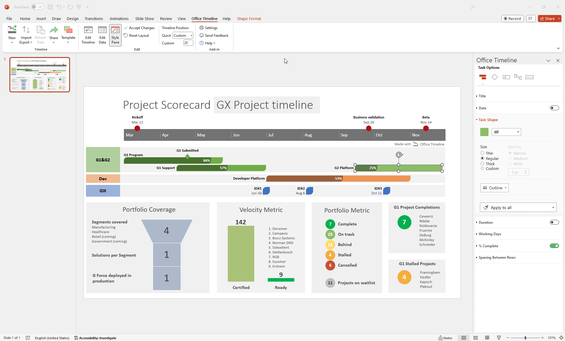Select the swimlane options icon
The width and height of the screenshot is (565, 341).
[x=506, y=77]
